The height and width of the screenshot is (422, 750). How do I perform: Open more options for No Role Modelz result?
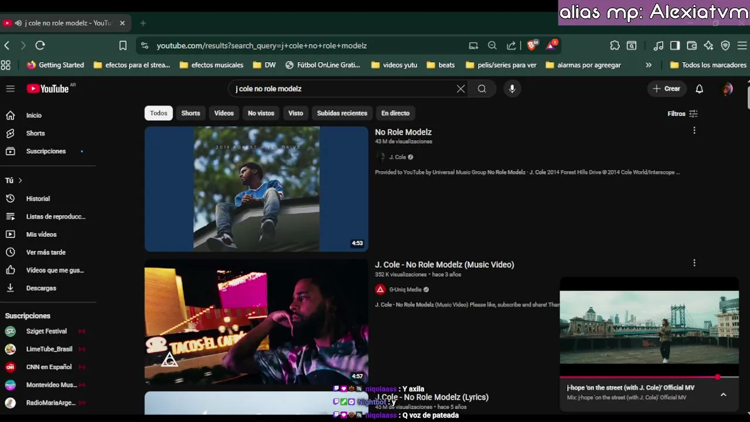click(694, 130)
